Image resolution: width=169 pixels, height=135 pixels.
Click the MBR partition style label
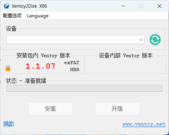pyautogui.click(x=75, y=69)
